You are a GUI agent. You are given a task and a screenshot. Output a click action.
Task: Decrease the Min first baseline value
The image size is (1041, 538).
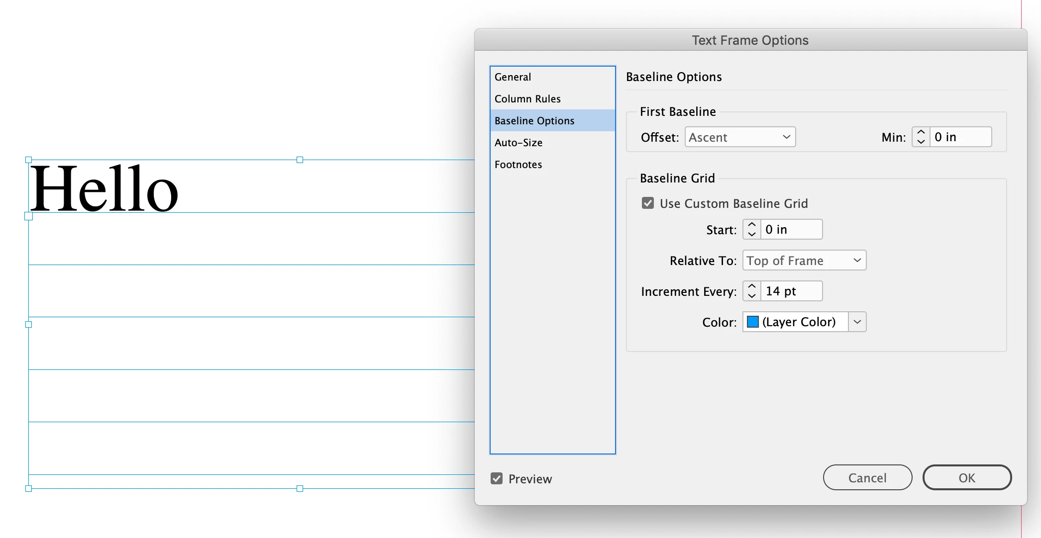pos(921,142)
